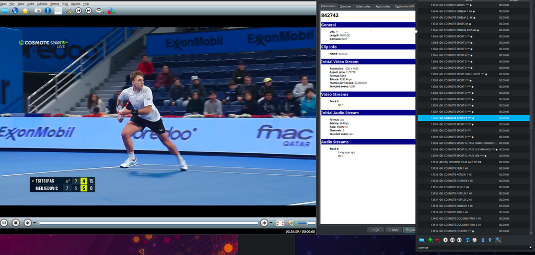Go to next entry in playlist toolbar
Viewport: 535px width, 255px height.
click(459, 240)
